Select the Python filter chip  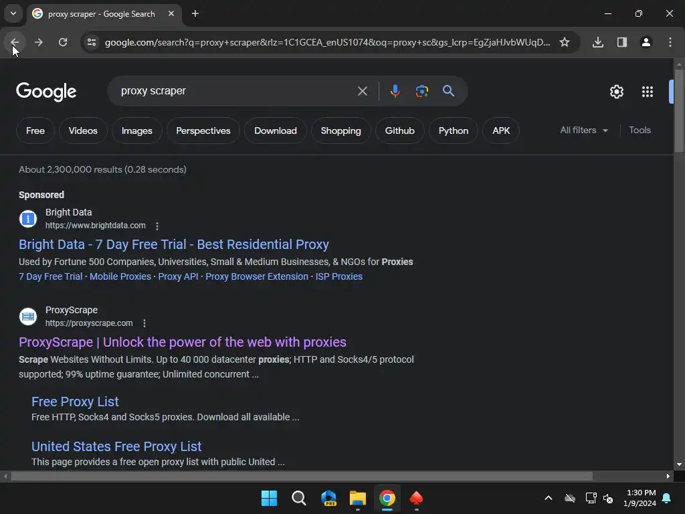pos(454,131)
